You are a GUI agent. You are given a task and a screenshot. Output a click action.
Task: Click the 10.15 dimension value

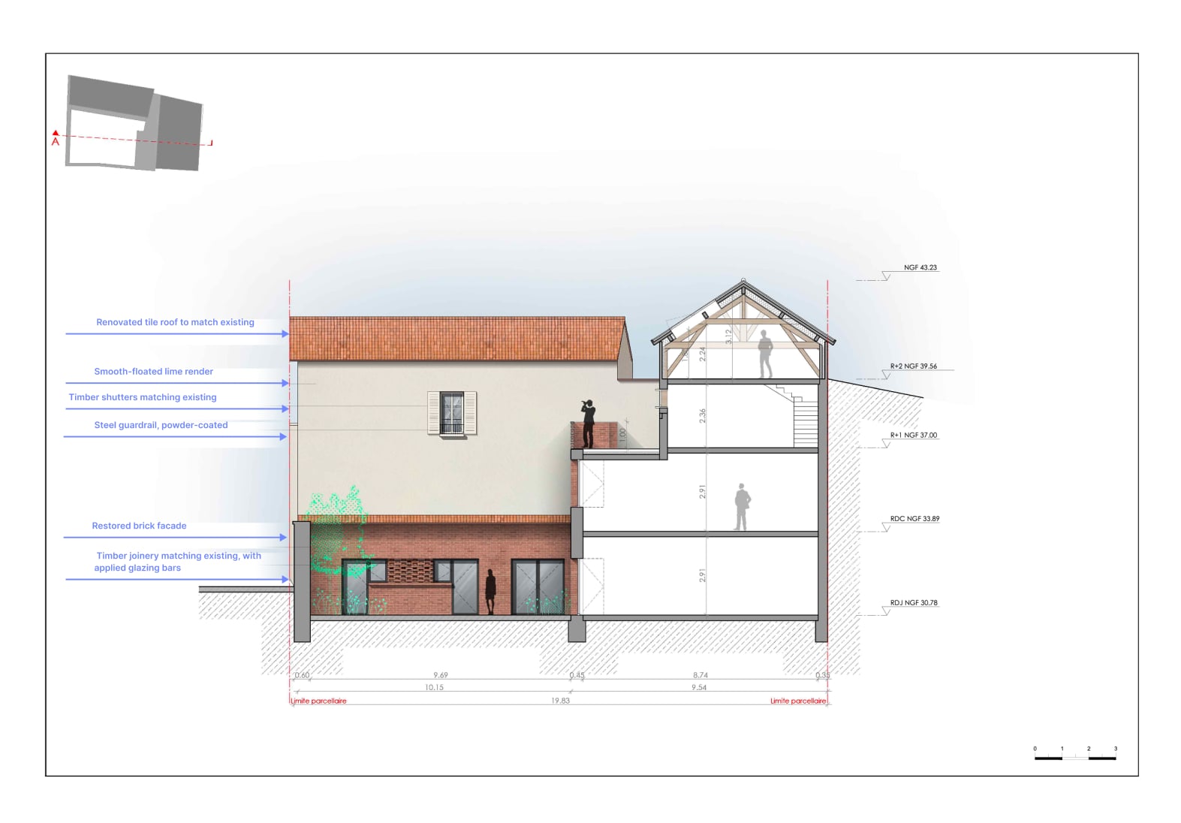click(x=434, y=687)
